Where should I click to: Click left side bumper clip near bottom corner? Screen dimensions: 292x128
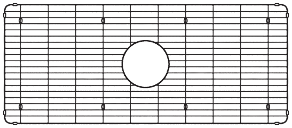pos(4,112)
